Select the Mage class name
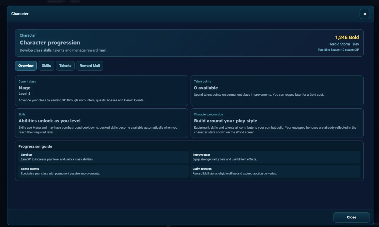Viewport: 379px width, 227px height. (x=25, y=88)
